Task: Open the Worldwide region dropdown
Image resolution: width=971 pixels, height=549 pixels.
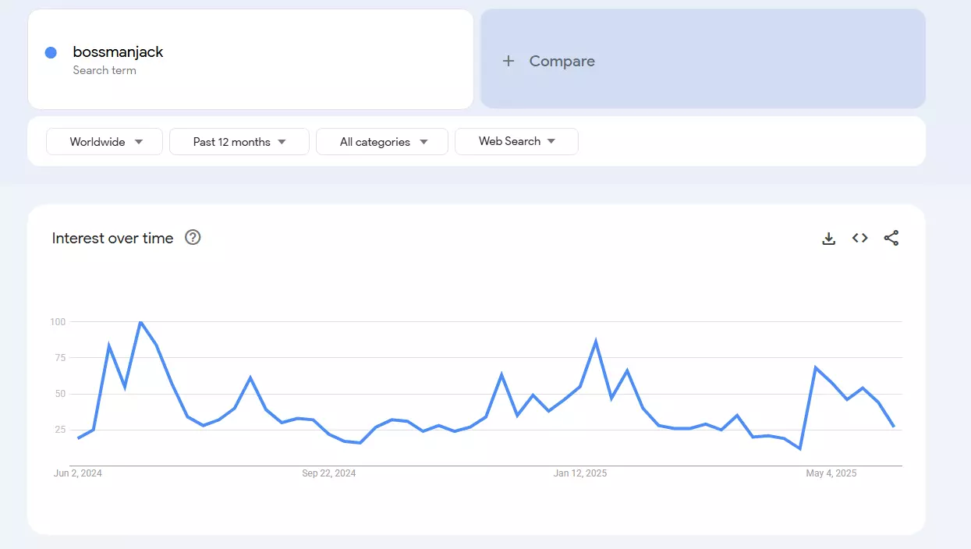Action: tap(105, 142)
